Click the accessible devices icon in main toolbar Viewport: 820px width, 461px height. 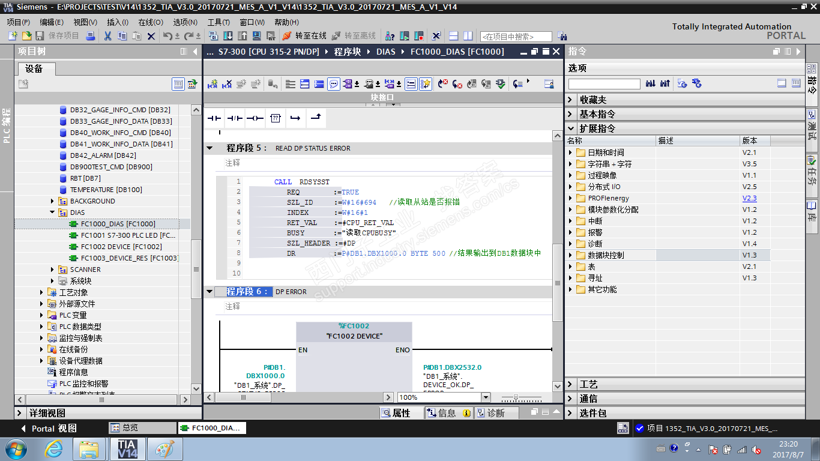tap(390, 36)
